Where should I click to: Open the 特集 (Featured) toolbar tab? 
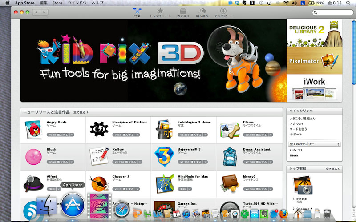pyautogui.click(x=137, y=12)
